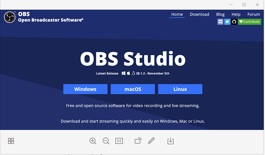Click the Windows download button
Screen dimensions: 265x155
click(85, 89)
